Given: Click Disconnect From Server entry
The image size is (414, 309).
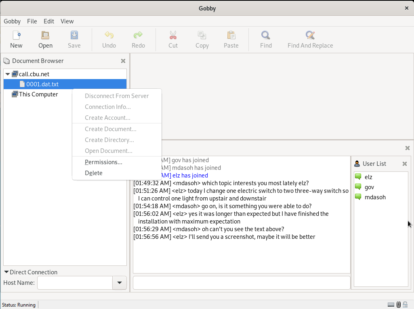Looking at the screenshot, I should click(117, 96).
